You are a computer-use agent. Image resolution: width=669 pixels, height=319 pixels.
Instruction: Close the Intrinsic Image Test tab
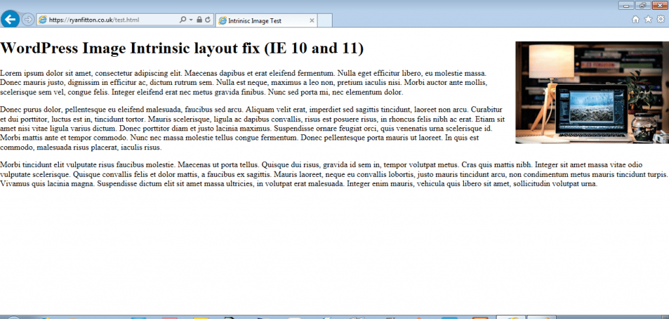point(312,20)
